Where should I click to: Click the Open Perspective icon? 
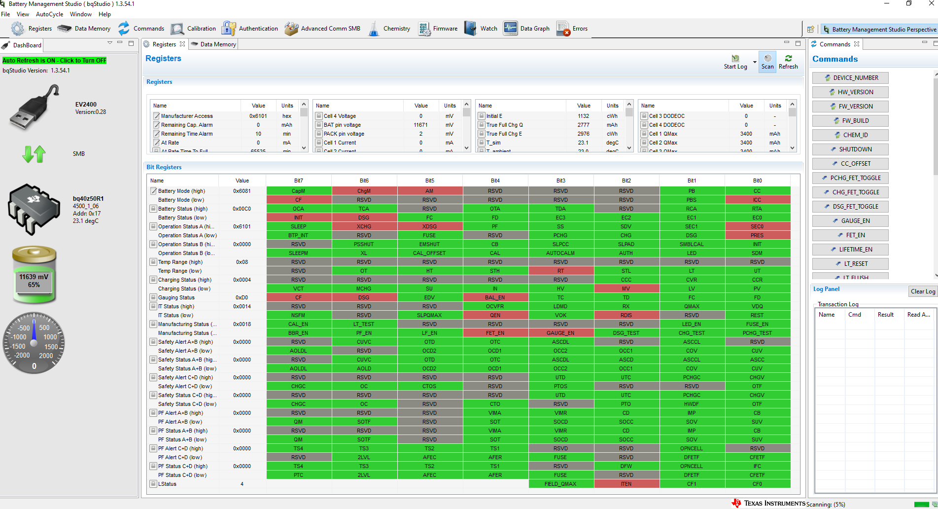click(x=811, y=30)
